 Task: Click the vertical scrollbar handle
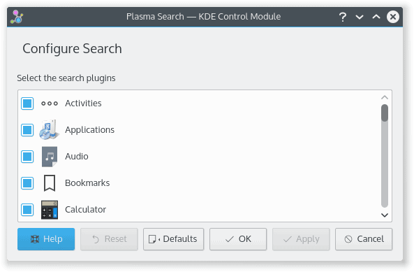pos(385,113)
